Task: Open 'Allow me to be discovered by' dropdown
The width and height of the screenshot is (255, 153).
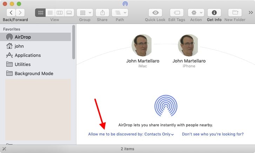Action: pyautogui.click(x=131, y=134)
